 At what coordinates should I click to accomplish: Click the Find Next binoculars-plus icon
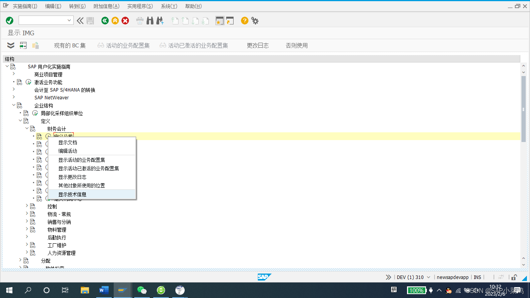coord(160,21)
